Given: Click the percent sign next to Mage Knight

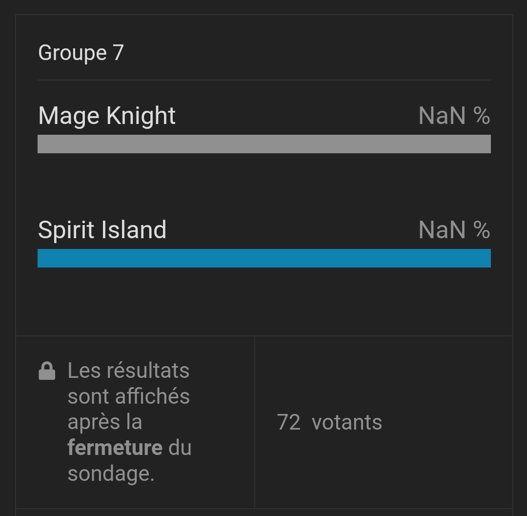Looking at the screenshot, I should (x=482, y=116).
